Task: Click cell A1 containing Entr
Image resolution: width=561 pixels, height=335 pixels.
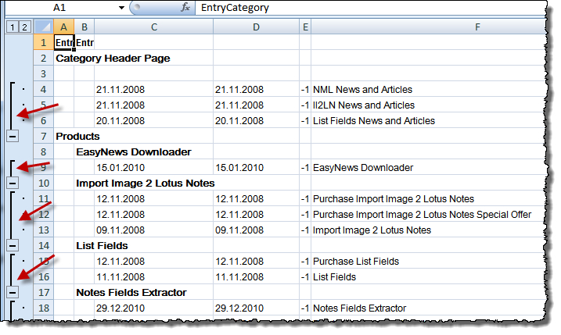Action: point(63,42)
